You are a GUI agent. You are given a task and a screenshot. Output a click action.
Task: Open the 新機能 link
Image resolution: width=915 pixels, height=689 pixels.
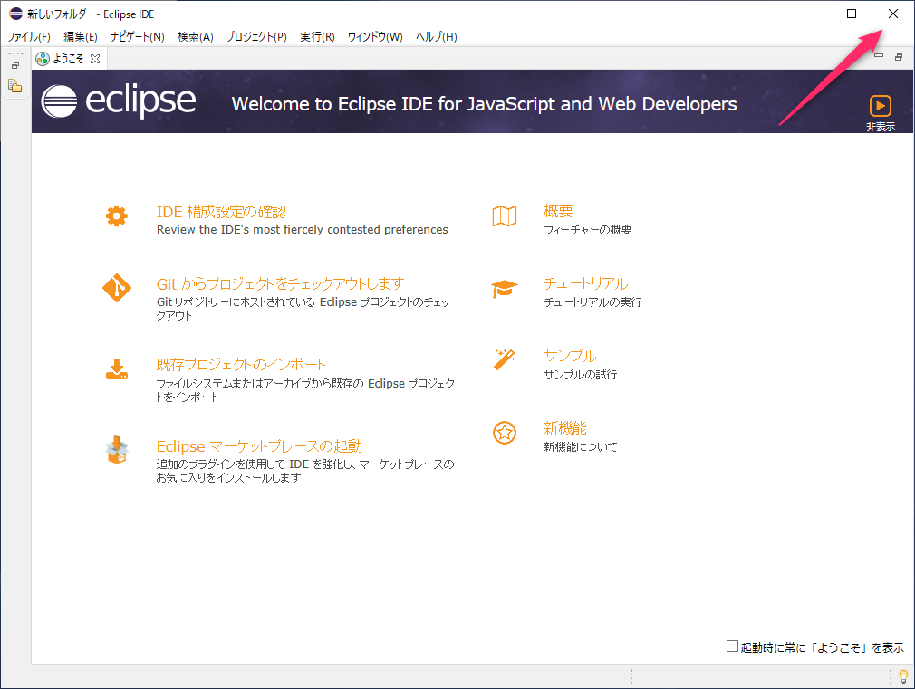[565, 428]
